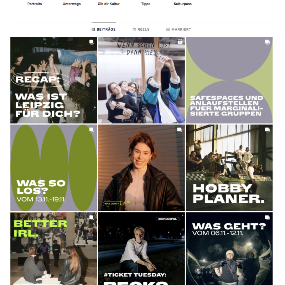Switch to the Markiert tab
Image resolution: width=285 pixels, height=285 pixels.
179,30
